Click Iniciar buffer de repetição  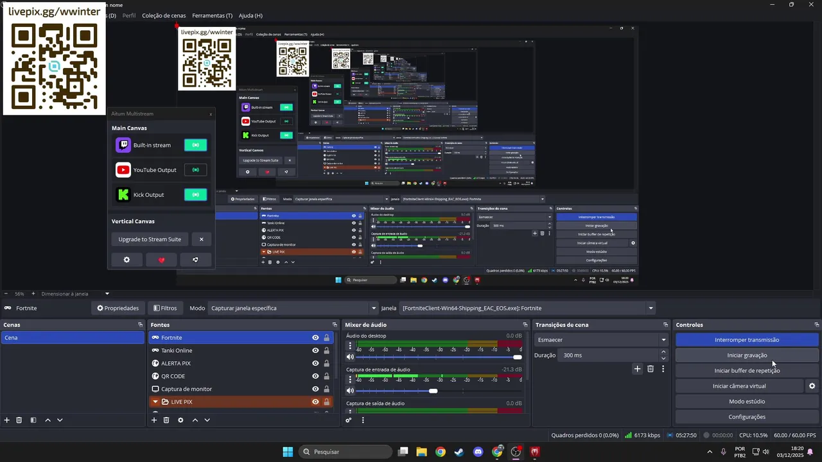pyautogui.click(x=747, y=371)
